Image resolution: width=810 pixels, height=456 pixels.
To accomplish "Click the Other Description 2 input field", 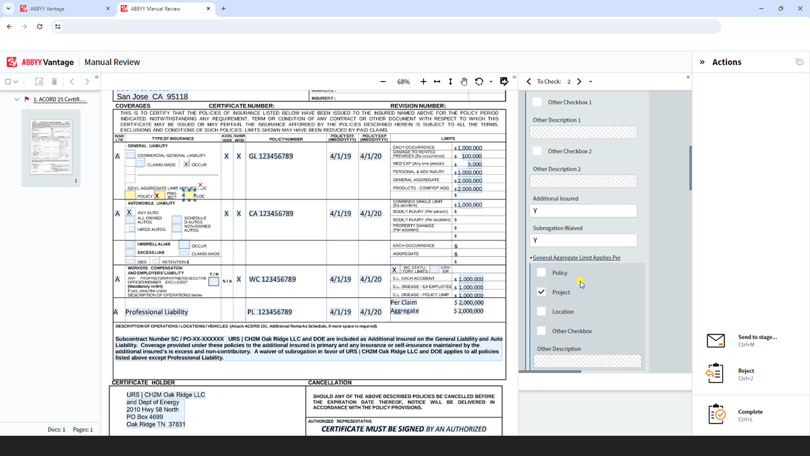I will (x=583, y=181).
